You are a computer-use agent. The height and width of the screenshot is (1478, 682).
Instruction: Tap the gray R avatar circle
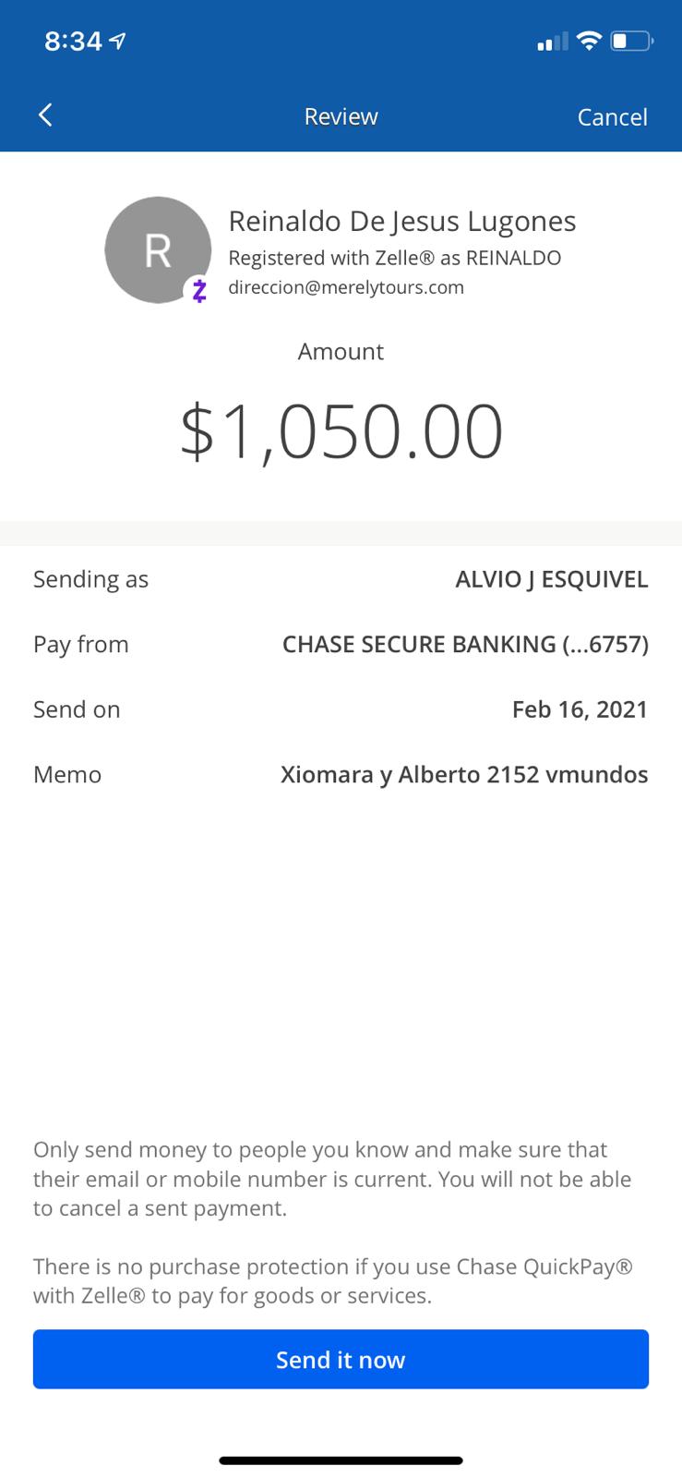(158, 249)
